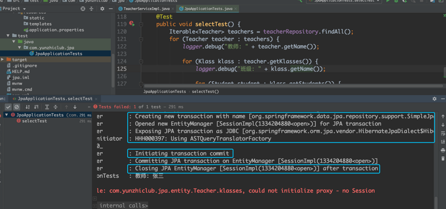Click the findAll() method call on line 120

pos(336,32)
